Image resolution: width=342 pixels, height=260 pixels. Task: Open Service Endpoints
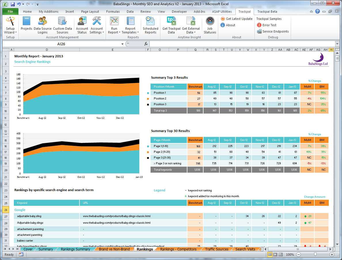tap(273, 31)
